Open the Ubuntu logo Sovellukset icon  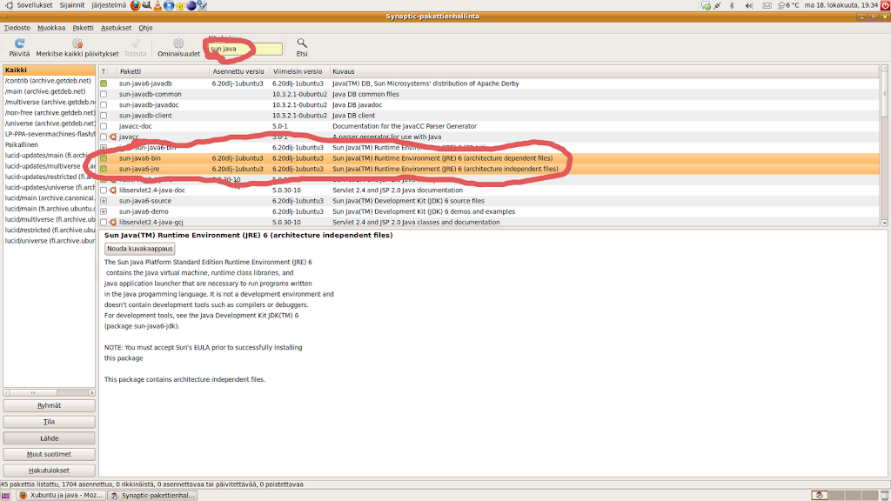(9, 5)
